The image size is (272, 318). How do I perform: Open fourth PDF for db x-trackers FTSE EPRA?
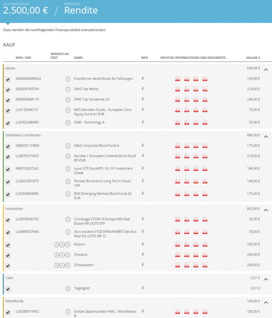[205, 232]
